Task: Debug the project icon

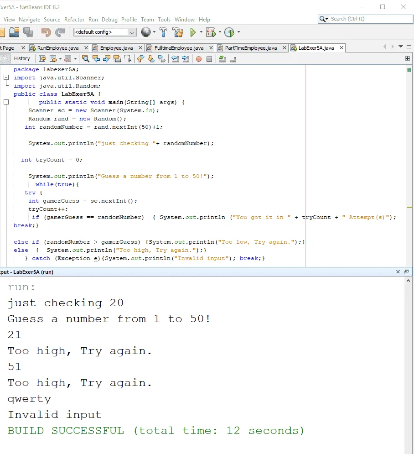Action: click(x=211, y=32)
